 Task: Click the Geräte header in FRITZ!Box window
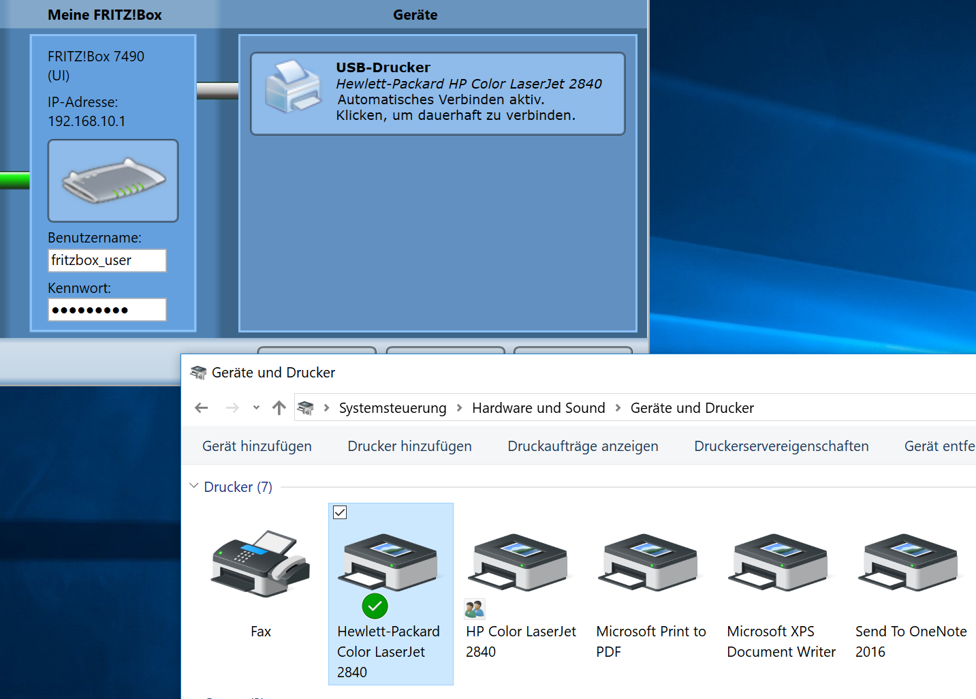tap(415, 15)
